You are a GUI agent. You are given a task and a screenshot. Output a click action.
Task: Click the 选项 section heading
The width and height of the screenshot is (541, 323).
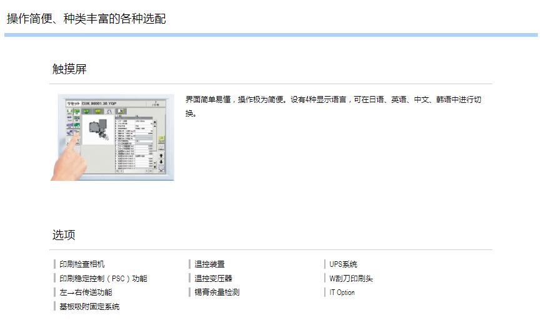tap(64, 235)
